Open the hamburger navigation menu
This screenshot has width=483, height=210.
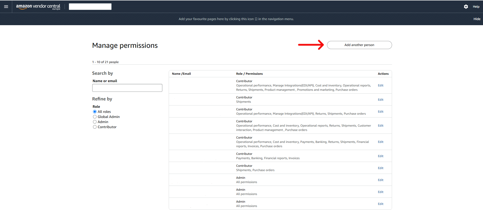click(6, 7)
